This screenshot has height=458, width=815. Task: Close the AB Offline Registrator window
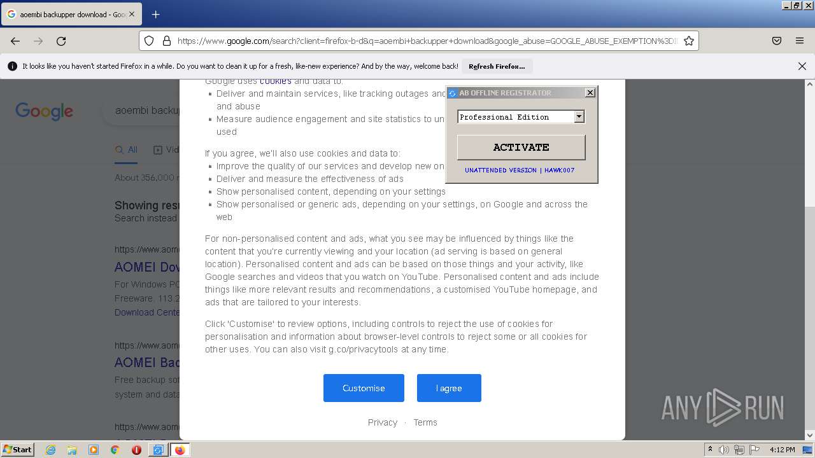point(590,93)
